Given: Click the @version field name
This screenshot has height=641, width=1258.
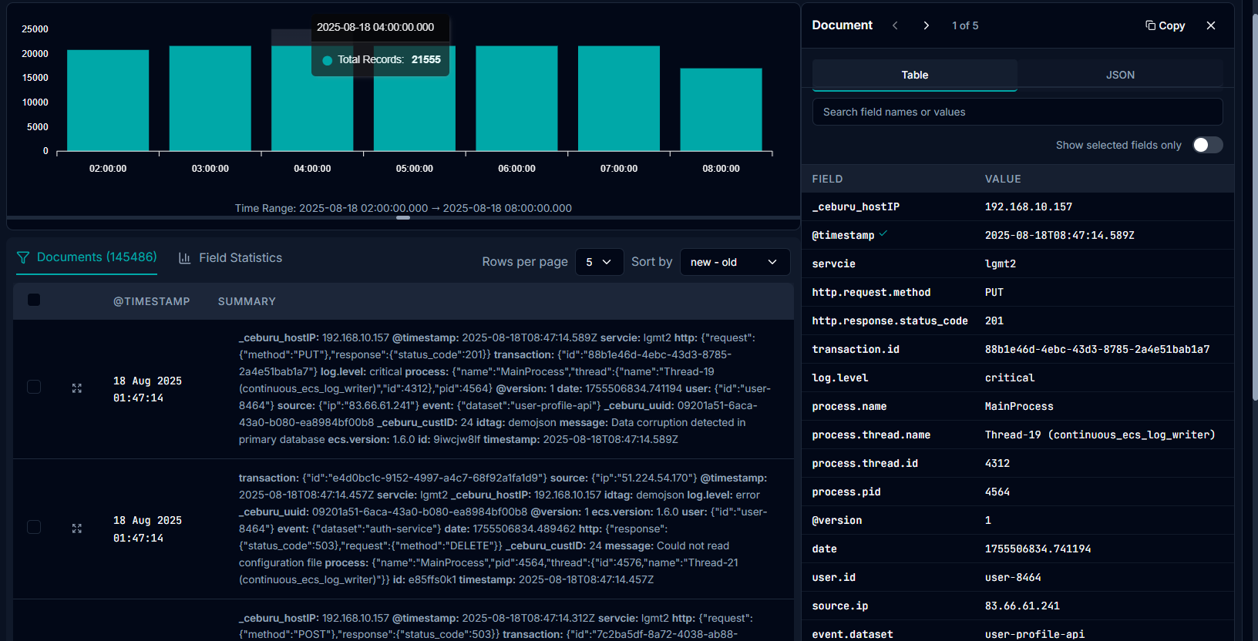Looking at the screenshot, I should 837,520.
